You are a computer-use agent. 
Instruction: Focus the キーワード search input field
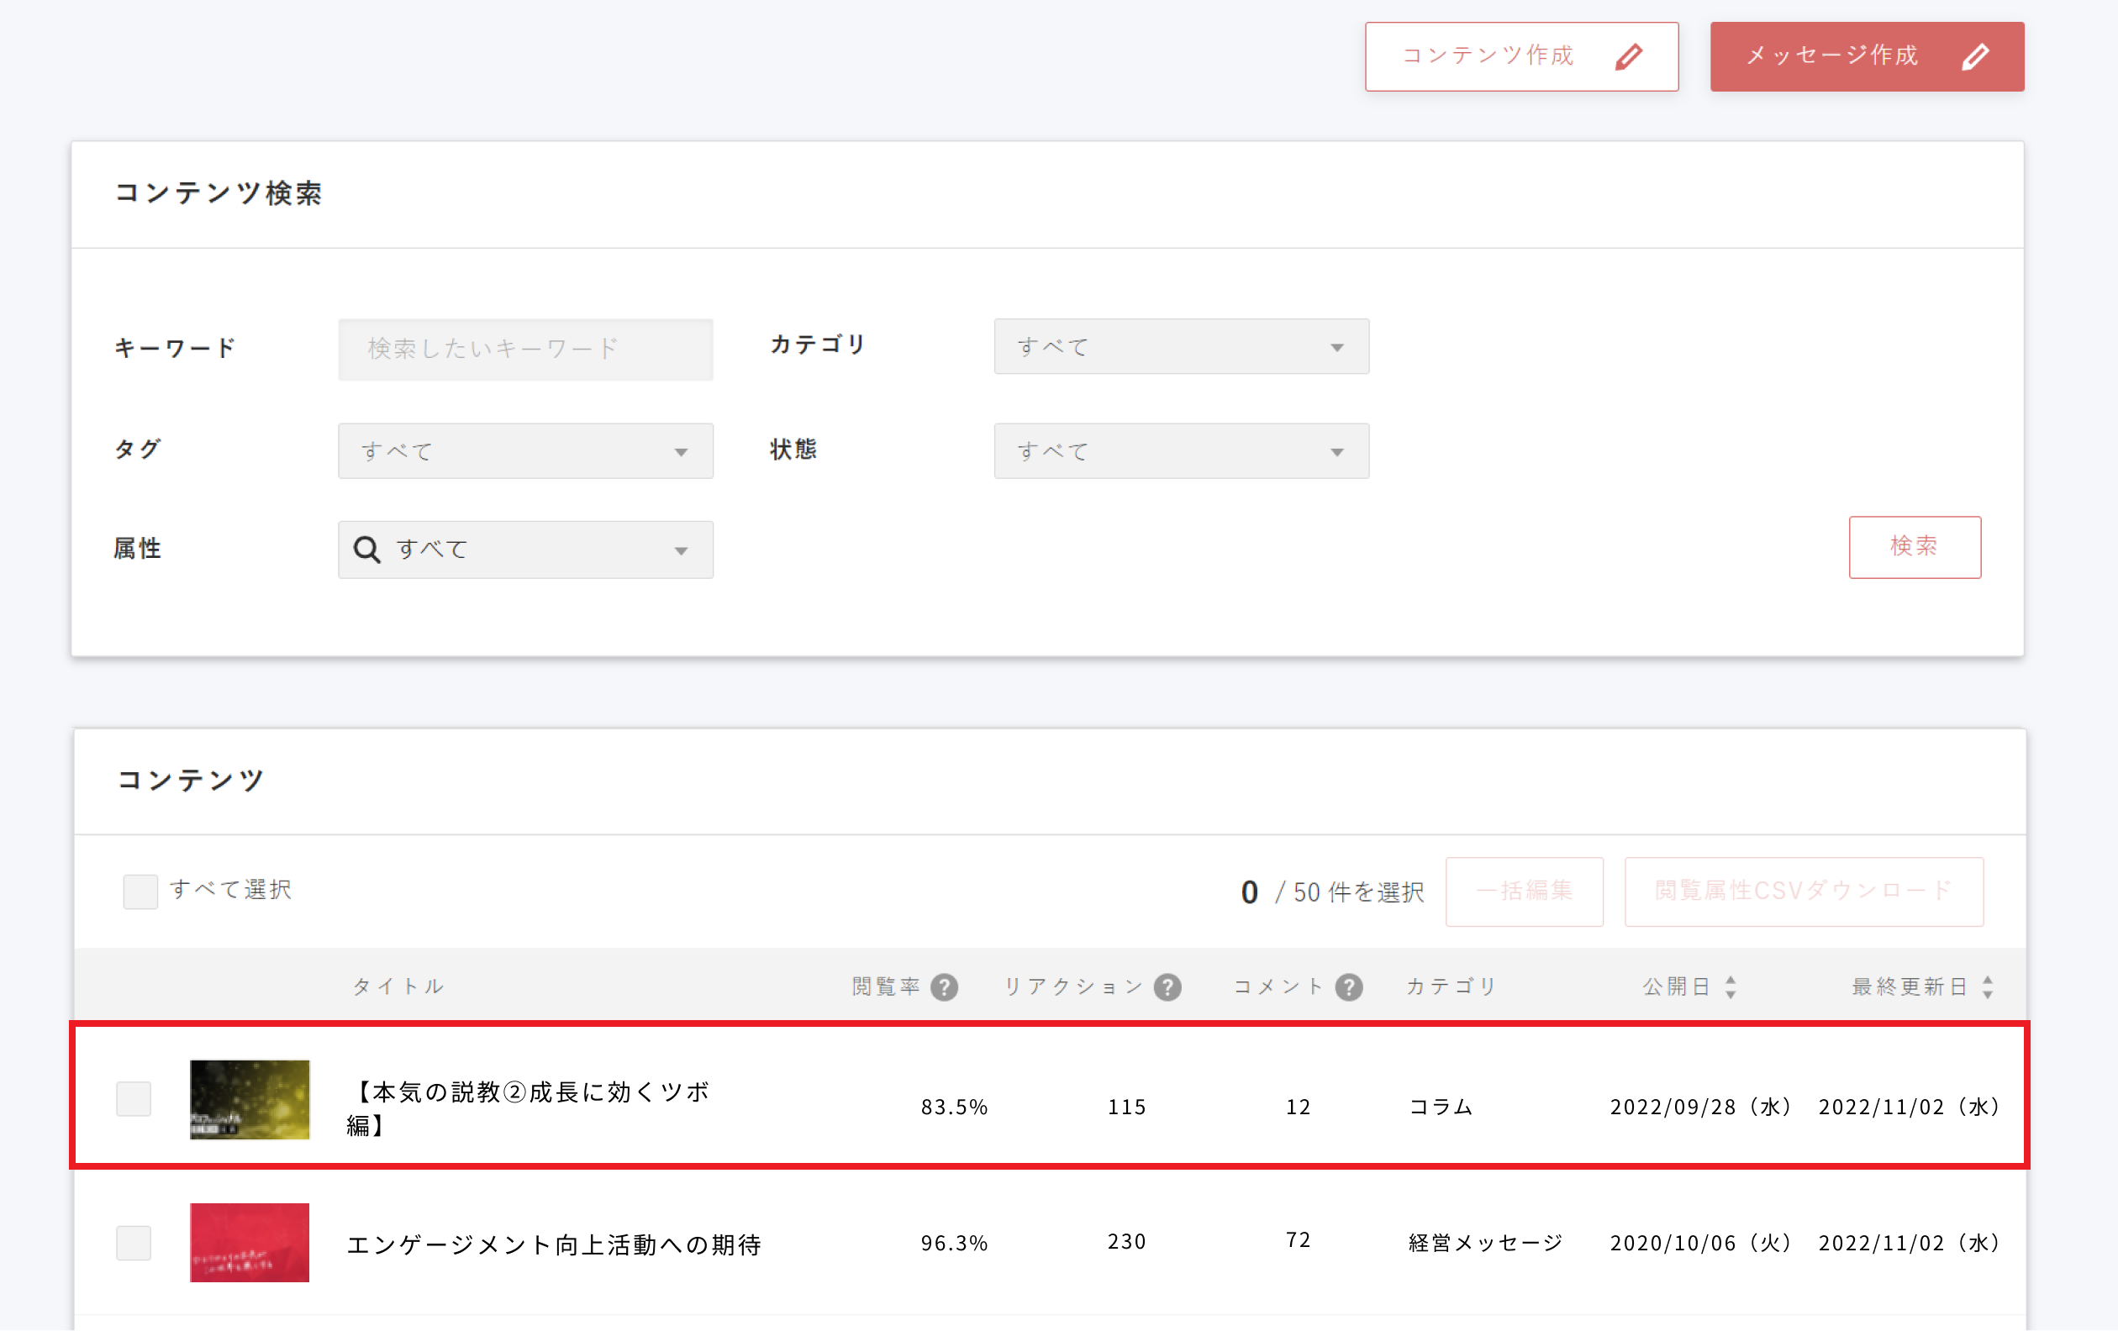(525, 349)
